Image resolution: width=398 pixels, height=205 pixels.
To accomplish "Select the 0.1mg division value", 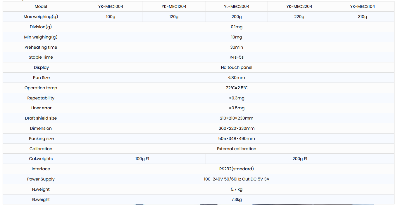I will (x=237, y=27).
